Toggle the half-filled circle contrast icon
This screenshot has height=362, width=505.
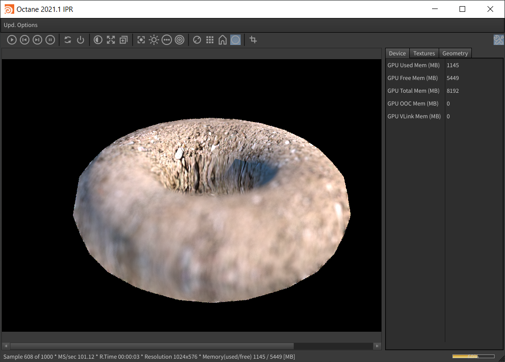point(98,40)
